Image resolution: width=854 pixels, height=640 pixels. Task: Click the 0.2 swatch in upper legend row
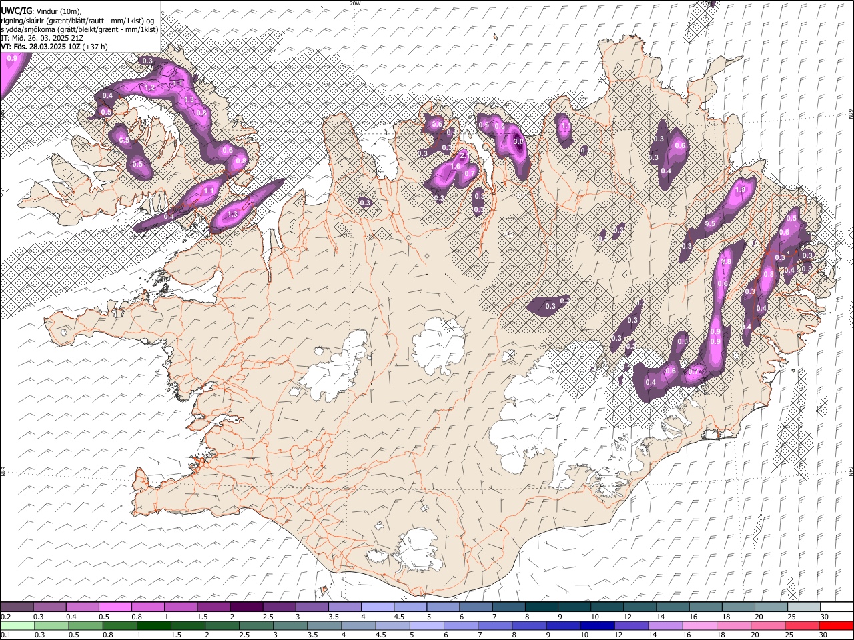click(17, 607)
